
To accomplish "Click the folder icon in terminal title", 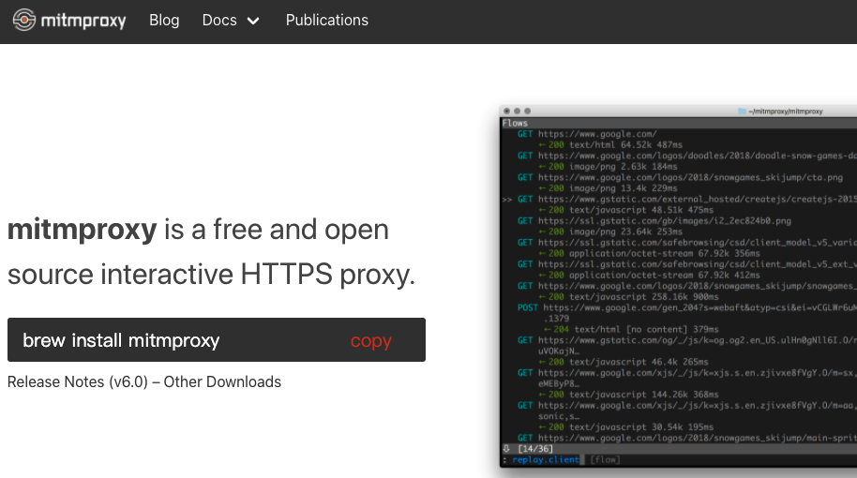I will pyautogui.click(x=742, y=111).
